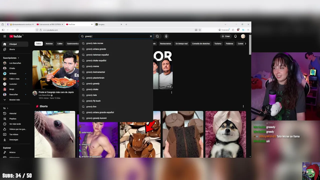This screenshot has width=320, height=180.
Task: Open the Shiba dog Short thumbnail
Action: coord(225,134)
